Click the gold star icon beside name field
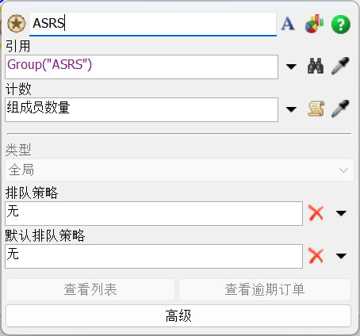360x336 pixels. (17, 24)
